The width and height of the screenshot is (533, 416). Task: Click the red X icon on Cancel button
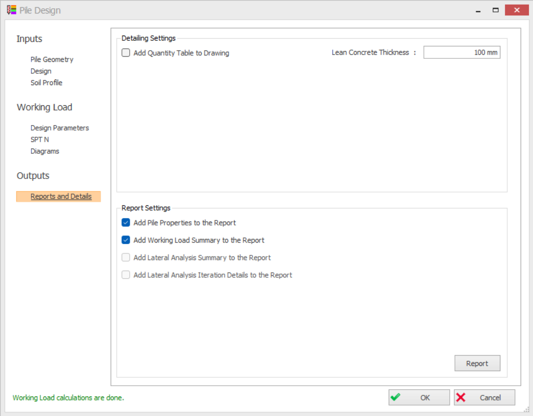pyautogui.click(x=461, y=397)
